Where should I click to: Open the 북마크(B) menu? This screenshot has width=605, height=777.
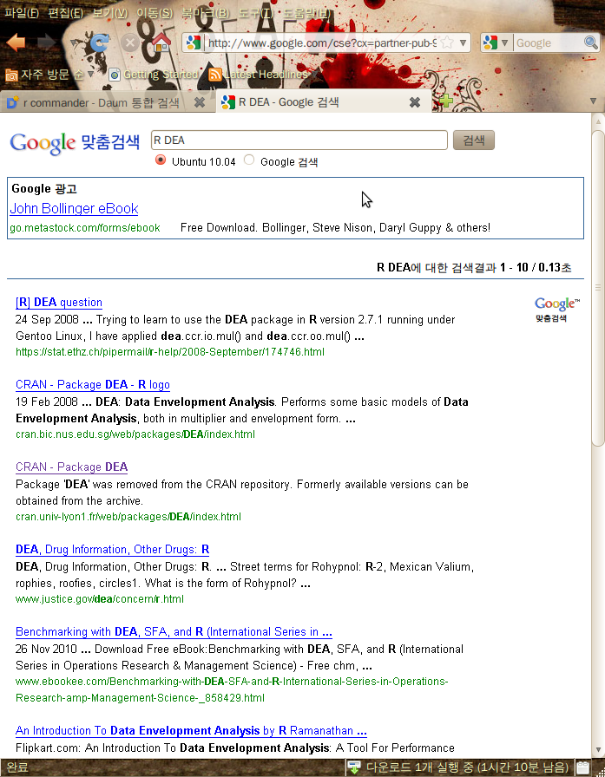pyautogui.click(x=206, y=13)
